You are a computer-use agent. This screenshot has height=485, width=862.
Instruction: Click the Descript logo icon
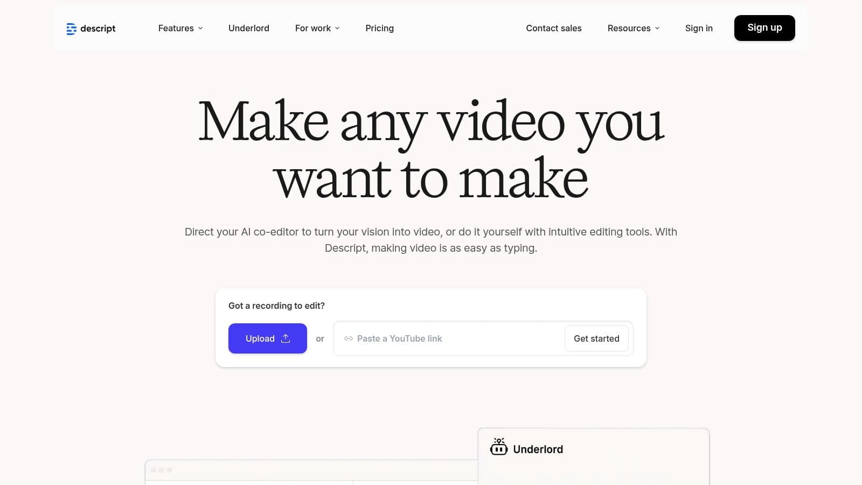pyautogui.click(x=71, y=29)
